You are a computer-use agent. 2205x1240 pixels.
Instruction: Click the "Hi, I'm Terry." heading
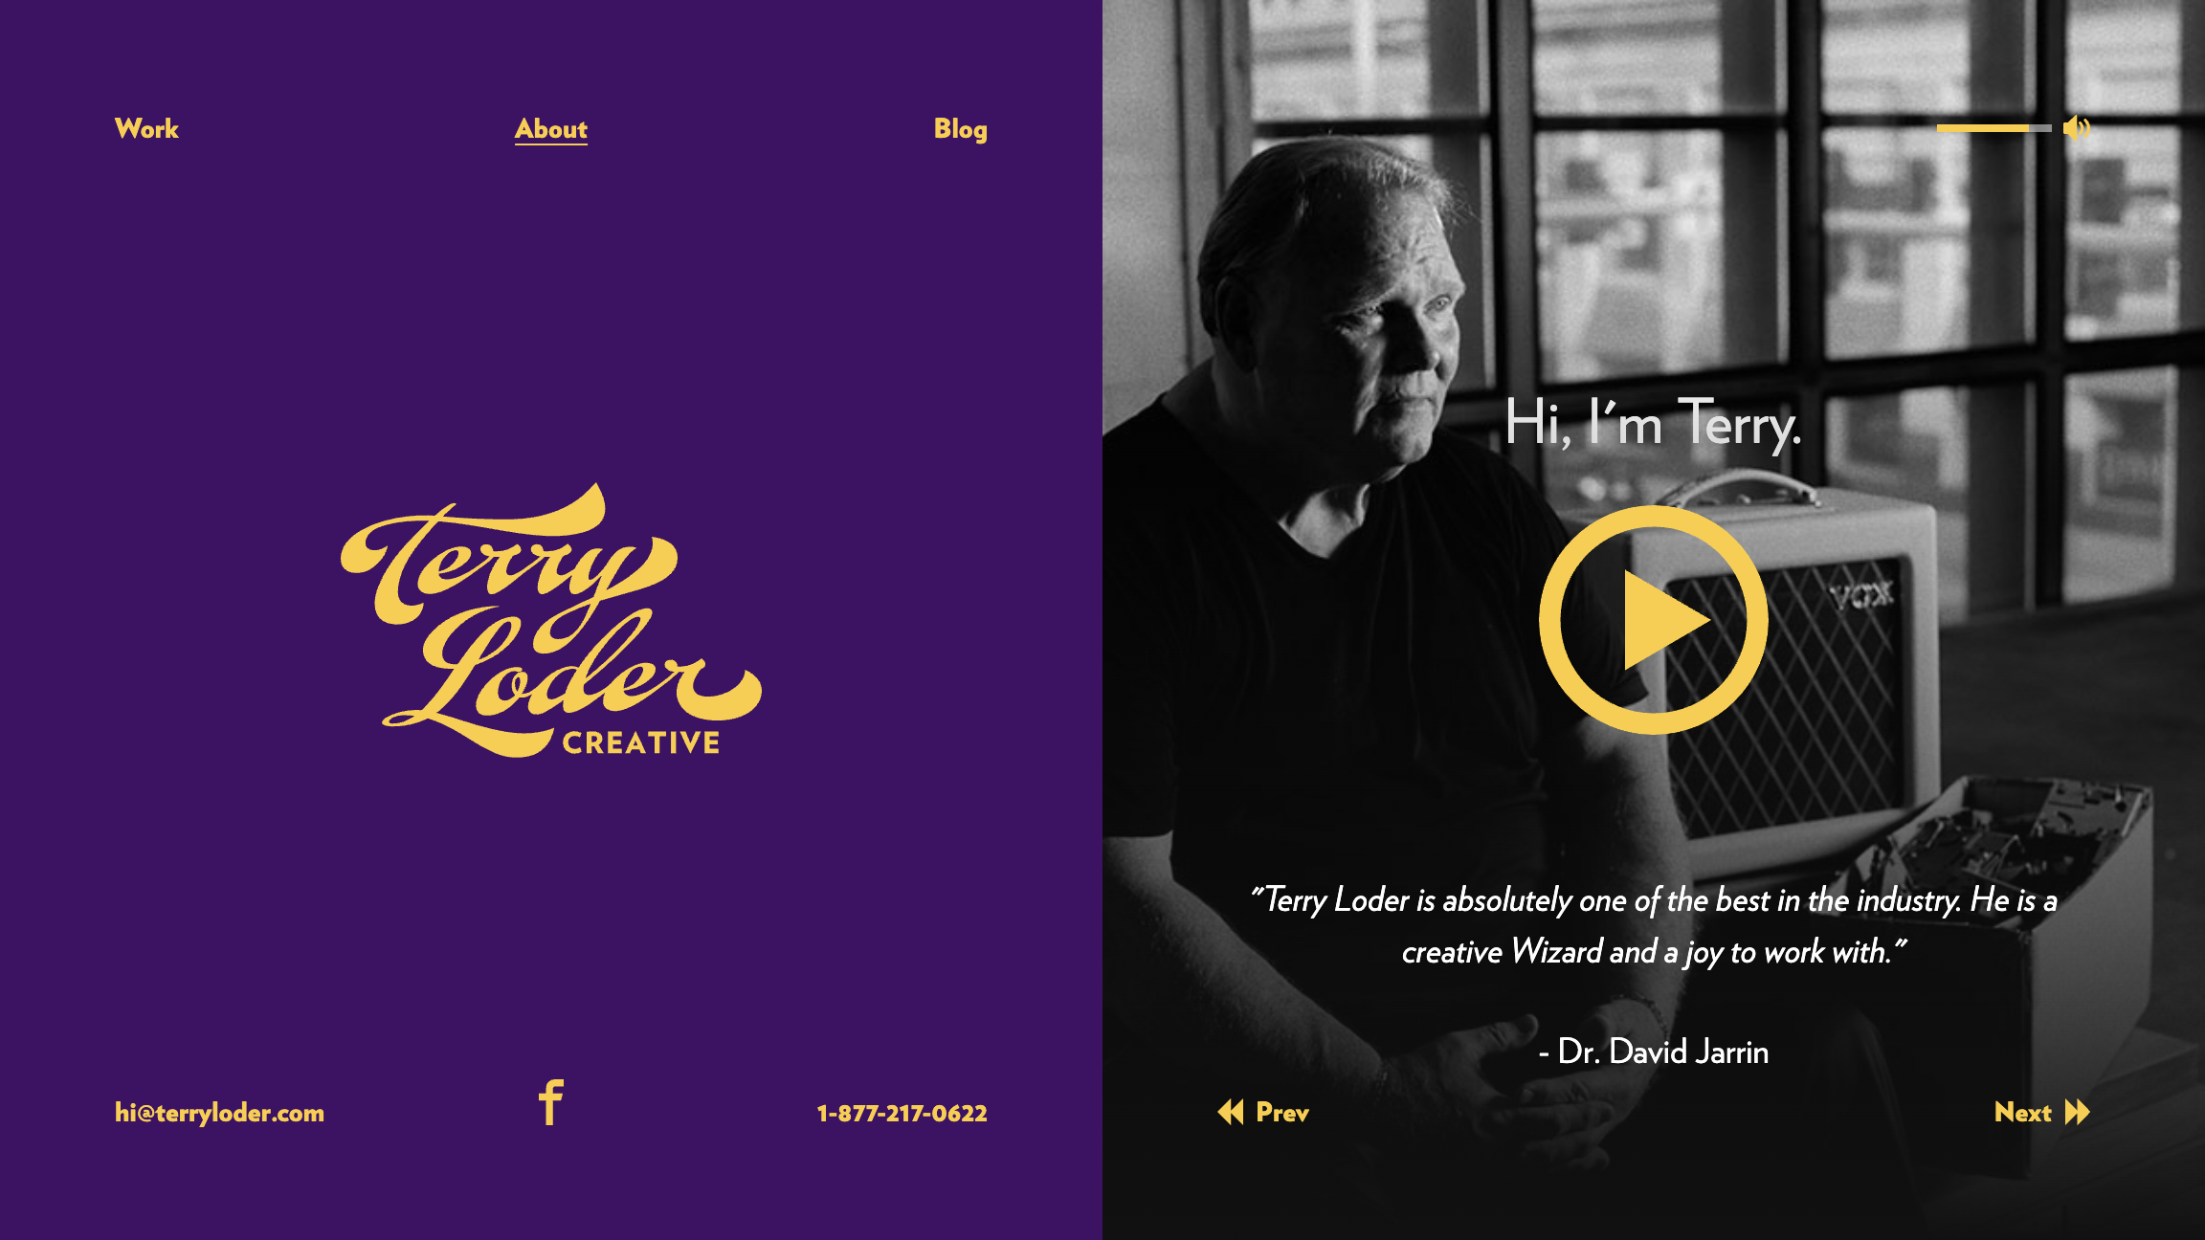(1653, 422)
